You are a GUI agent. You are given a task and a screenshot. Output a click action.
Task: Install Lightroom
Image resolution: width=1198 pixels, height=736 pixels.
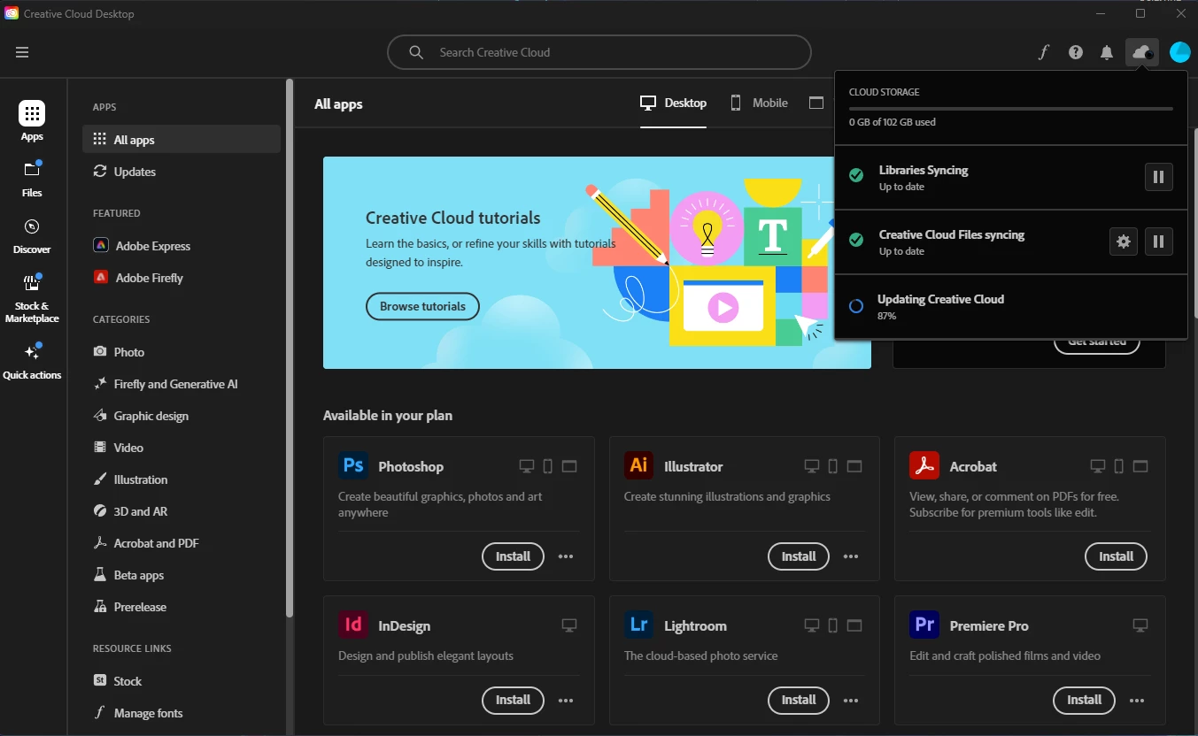coord(799,700)
